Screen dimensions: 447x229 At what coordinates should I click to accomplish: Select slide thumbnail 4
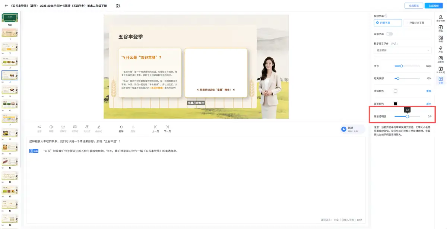tap(10, 75)
